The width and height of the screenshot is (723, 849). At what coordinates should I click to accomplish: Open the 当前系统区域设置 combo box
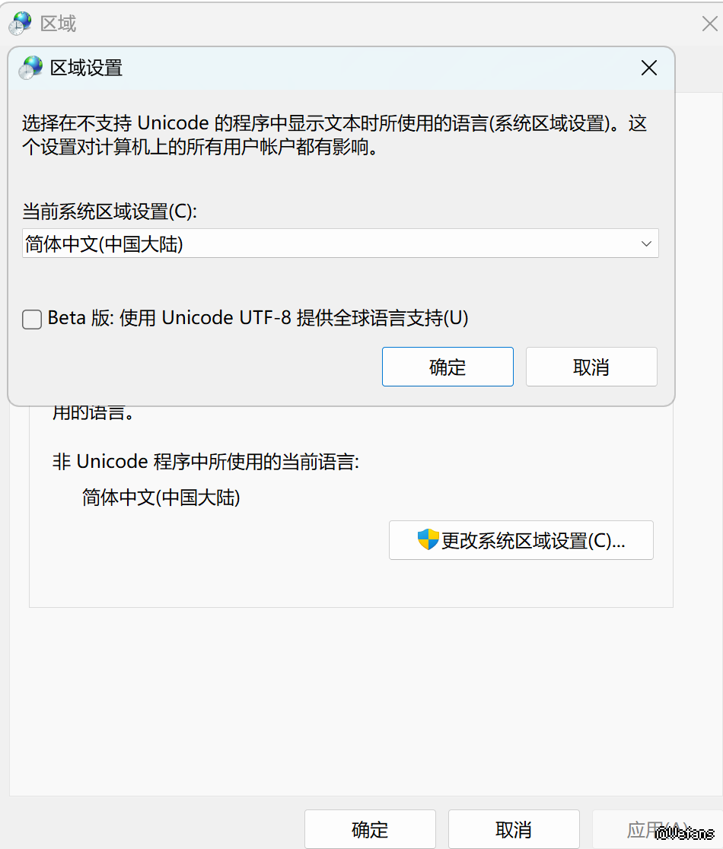[339, 243]
